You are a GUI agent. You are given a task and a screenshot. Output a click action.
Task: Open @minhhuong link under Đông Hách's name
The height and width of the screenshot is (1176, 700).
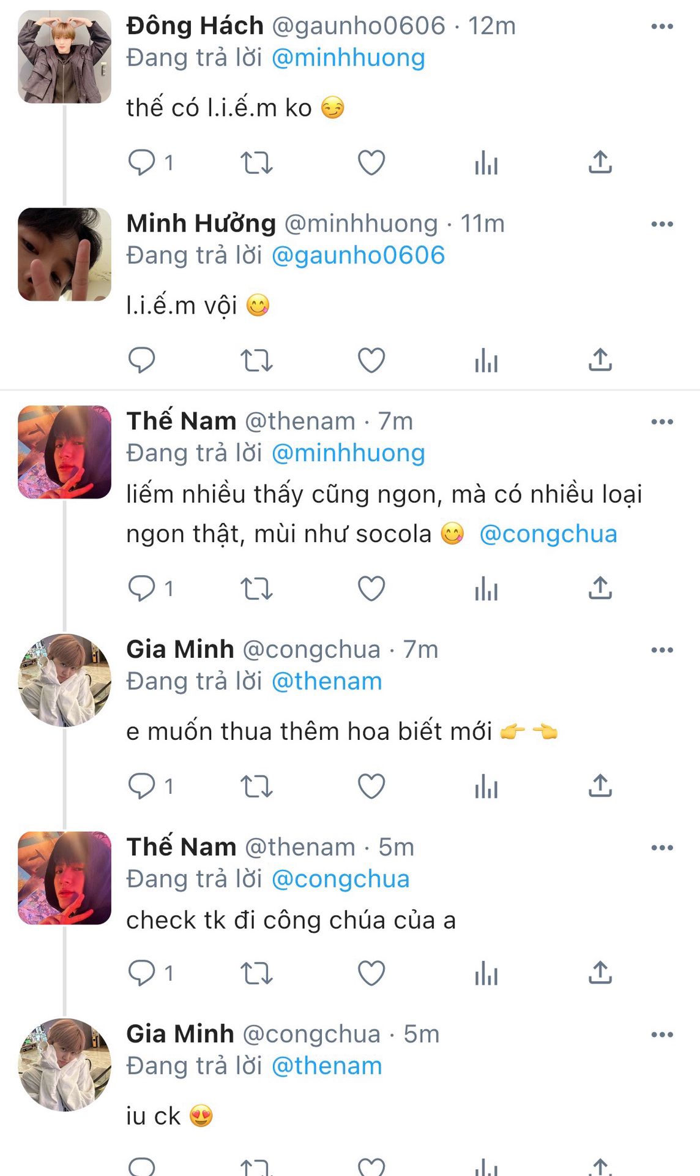[348, 58]
